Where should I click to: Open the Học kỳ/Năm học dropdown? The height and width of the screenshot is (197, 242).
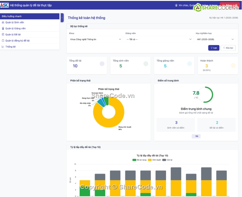point(216,39)
